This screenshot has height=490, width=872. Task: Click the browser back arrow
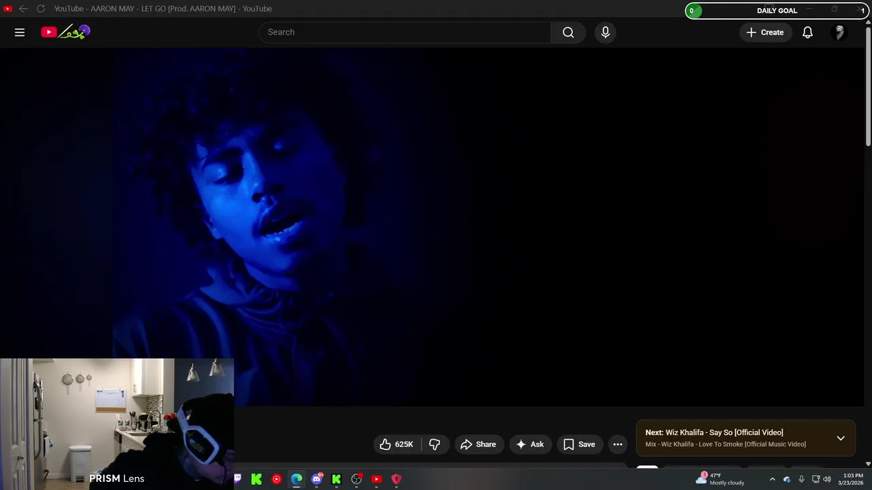point(23,9)
